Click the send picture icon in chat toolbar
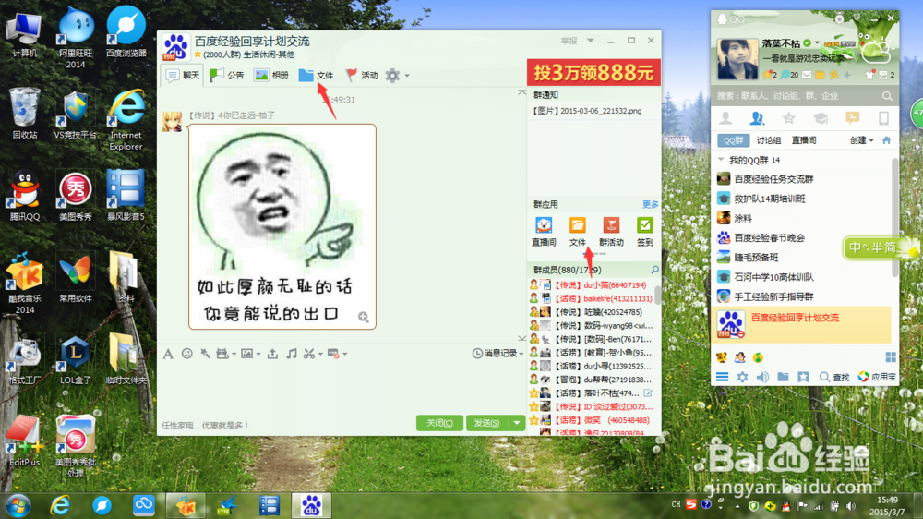This screenshot has height=519, width=923. [x=247, y=354]
